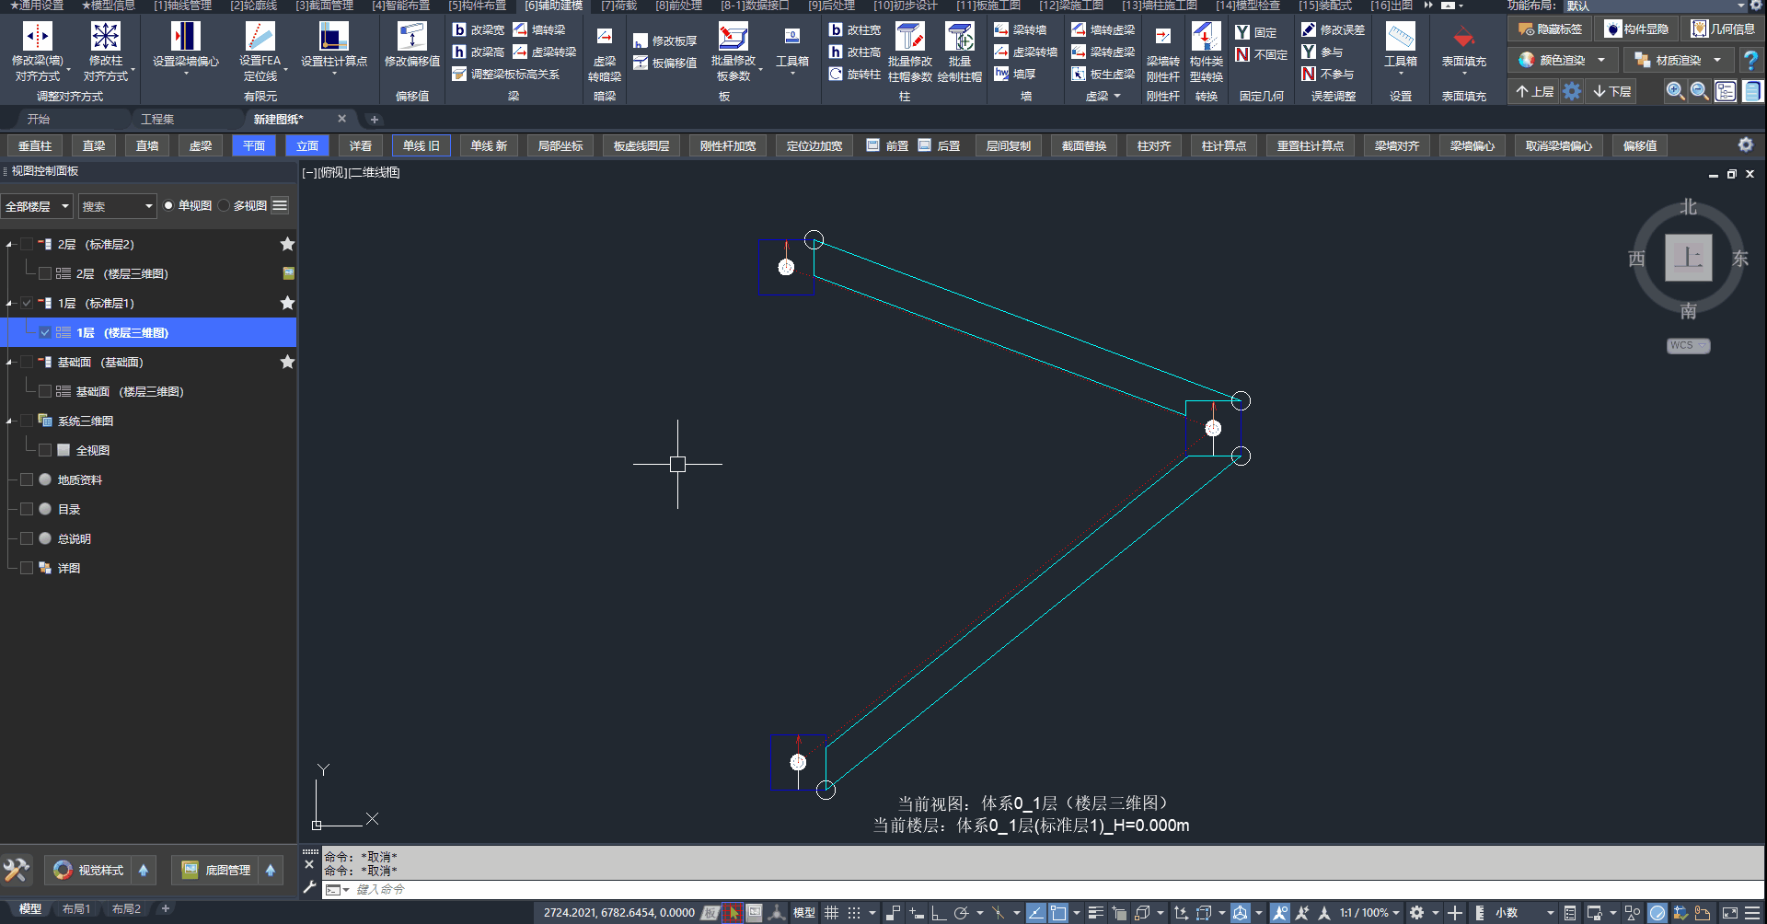Click 垂直柱 button
The height and width of the screenshot is (924, 1767).
pyautogui.click(x=35, y=145)
